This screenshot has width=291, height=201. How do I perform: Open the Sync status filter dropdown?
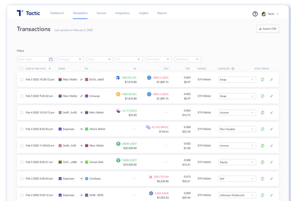(x=158, y=59)
